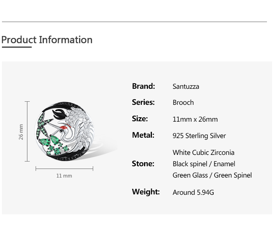Viewport: 274px width, 237px height.
Task: Click the 11mm x 26mm size text
Action: [x=195, y=119]
